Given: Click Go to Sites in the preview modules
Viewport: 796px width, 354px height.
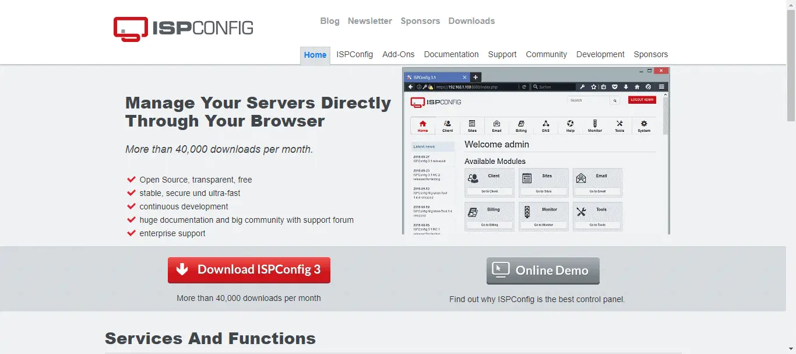Looking at the screenshot, I should pos(544,191).
